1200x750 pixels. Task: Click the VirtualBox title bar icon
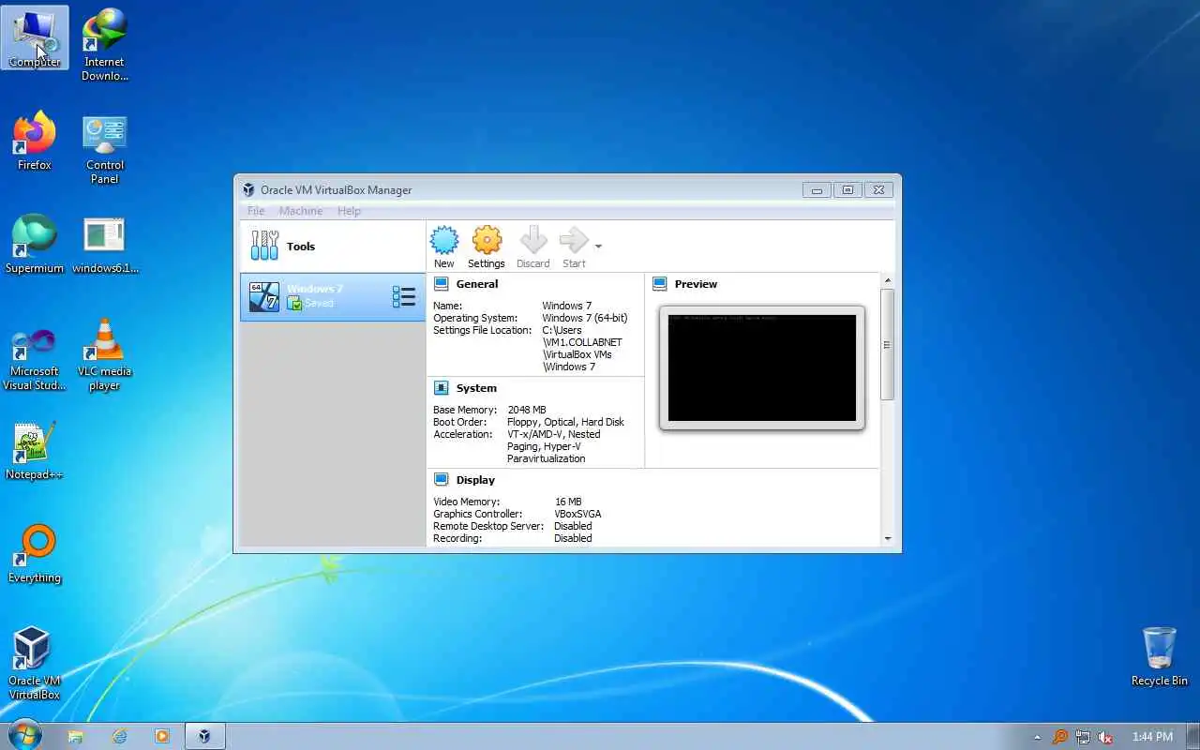click(x=248, y=189)
